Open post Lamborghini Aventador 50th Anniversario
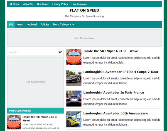Image resolution: width=167 pixels, height=131 pixels. coord(116,113)
